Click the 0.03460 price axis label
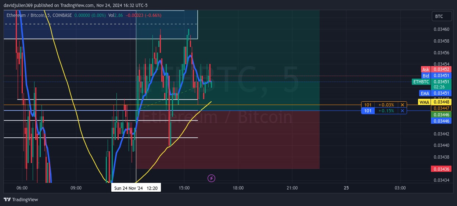The height and width of the screenshot is (206, 457). point(441,29)
